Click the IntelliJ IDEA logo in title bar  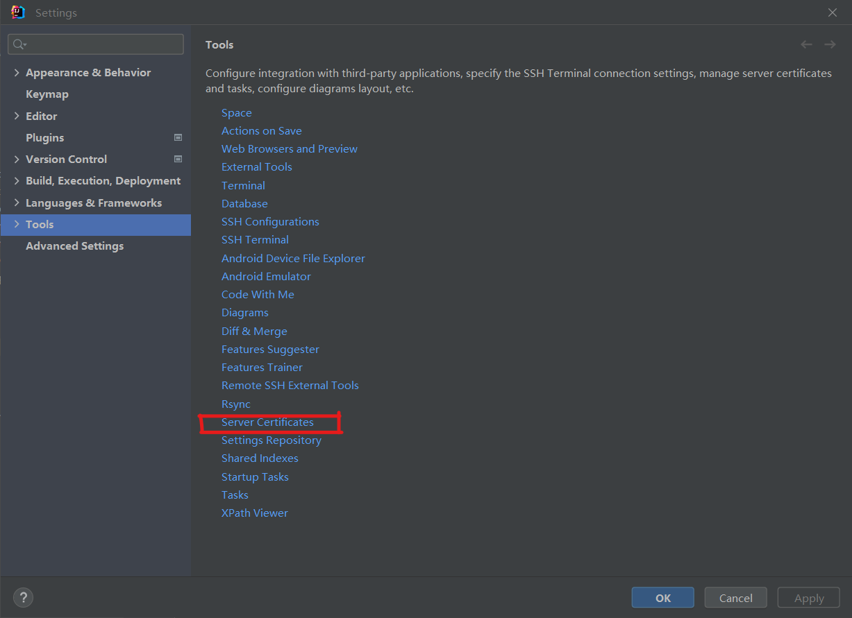click(x=18, y=12)
